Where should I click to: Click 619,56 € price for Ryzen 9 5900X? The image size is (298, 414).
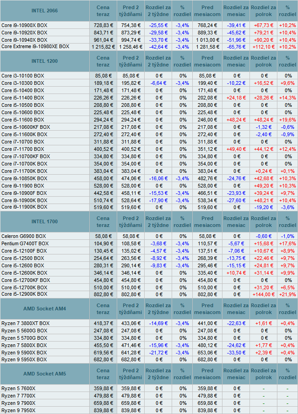point(103,353)
